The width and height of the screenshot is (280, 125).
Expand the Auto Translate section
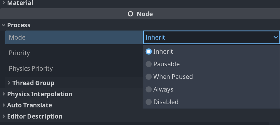pos(29,105)
